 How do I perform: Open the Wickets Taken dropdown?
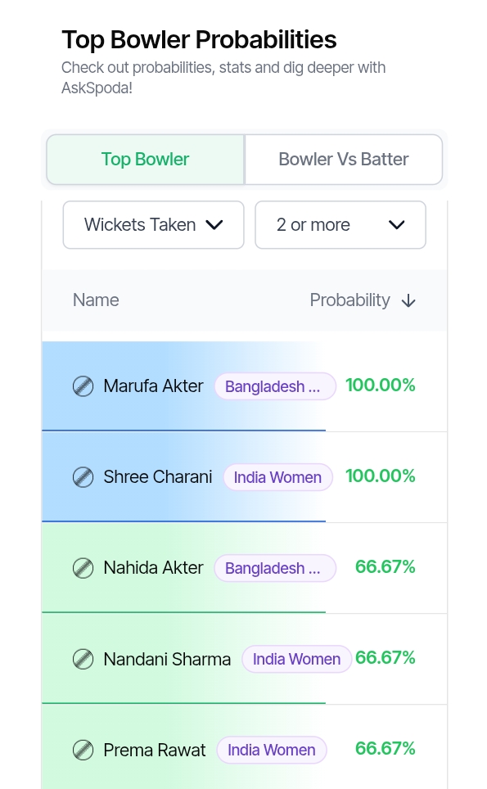tap(153, 225)
